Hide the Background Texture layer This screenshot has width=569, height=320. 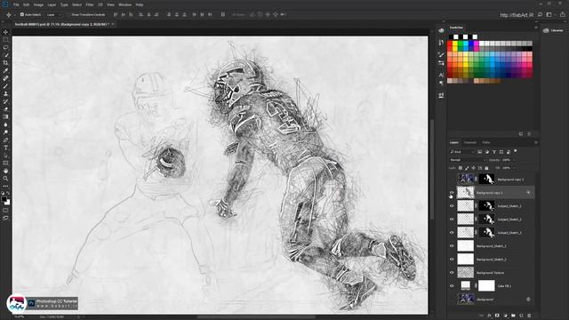(x=452, y=273)
